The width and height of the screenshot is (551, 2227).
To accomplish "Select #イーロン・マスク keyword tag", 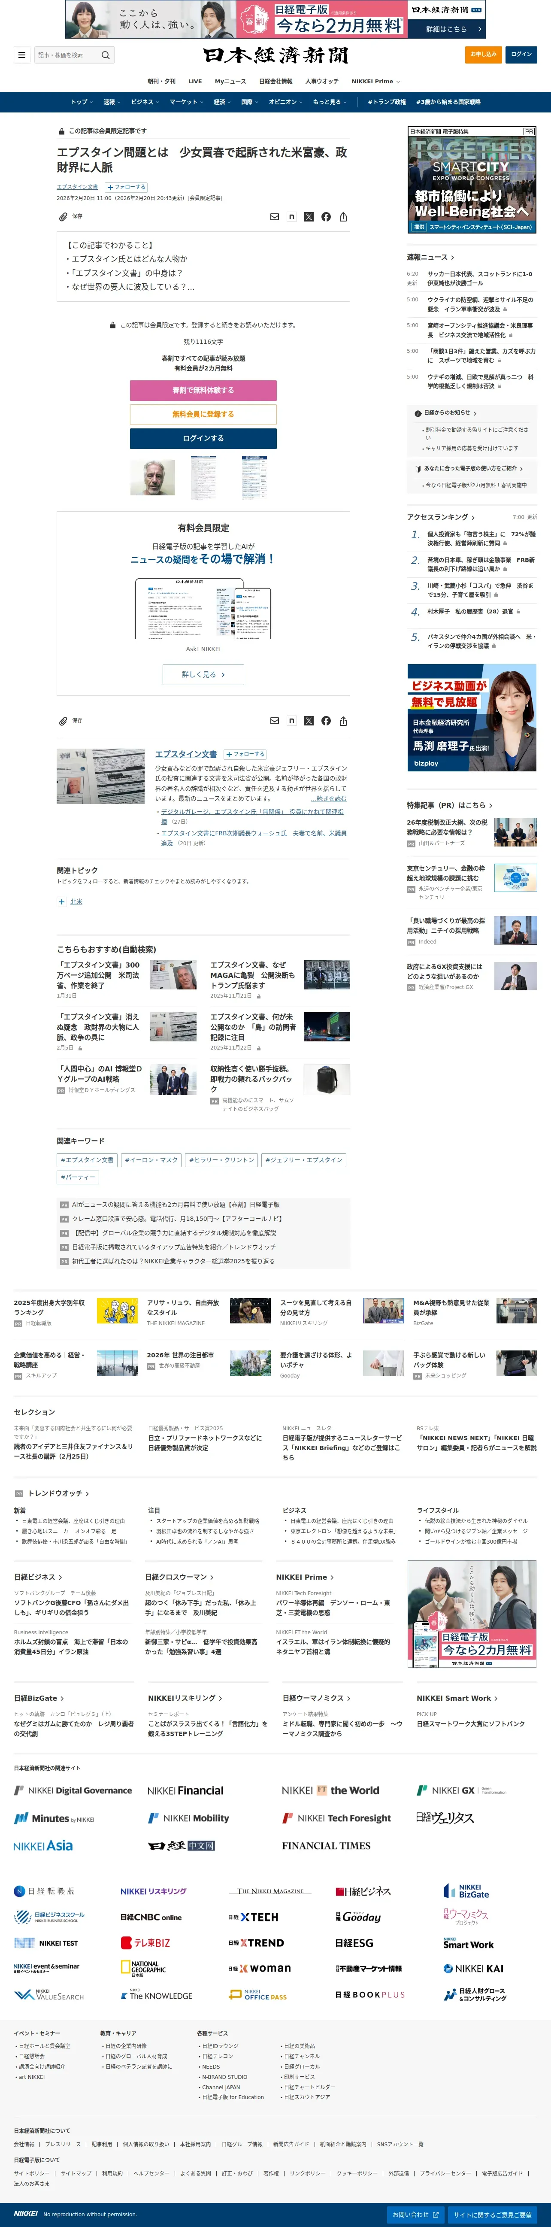I will pyautogui.click(x=151, y=1160).
